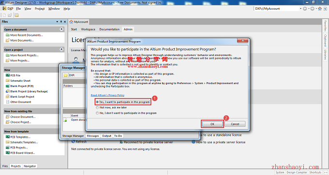This screenshot has height=175, width=329.
Task: Click the new document toolbar icon
Action: pos(4,15)
